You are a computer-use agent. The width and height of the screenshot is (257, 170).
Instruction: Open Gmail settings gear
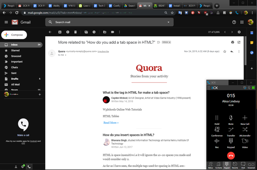[x=239, y=32]
